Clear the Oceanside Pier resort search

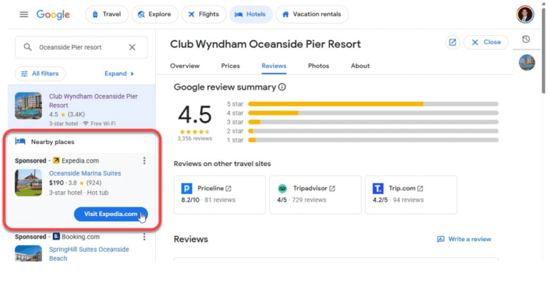pos(132,47)
